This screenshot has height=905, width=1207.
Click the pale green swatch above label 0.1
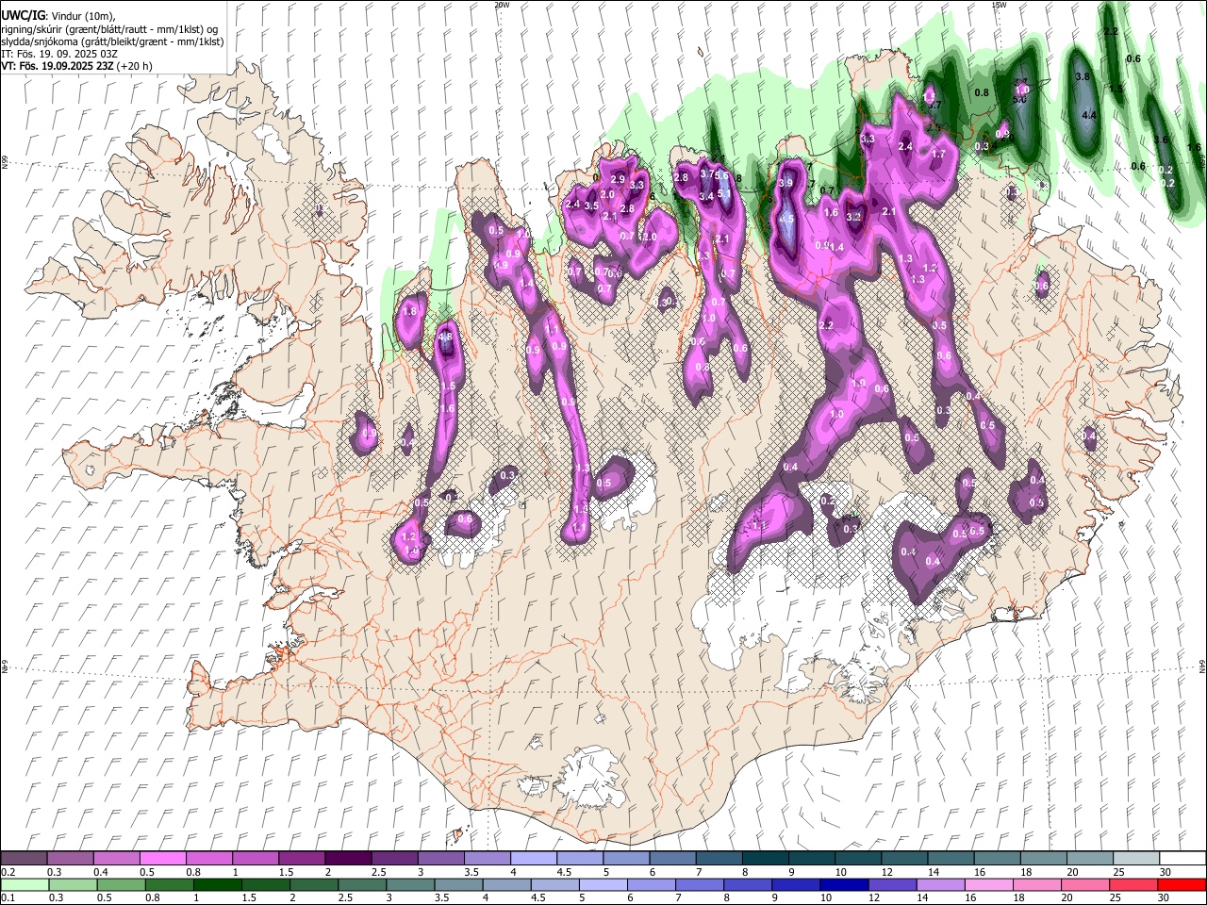tap(24, 885)
